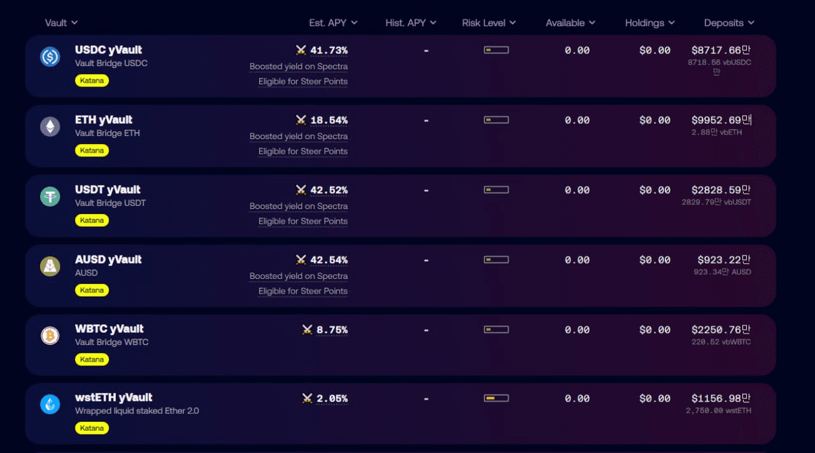Open Eligible for Steer Points under ETH
The width and height of the screenshot is (815, 453).
tap(303, 151)
